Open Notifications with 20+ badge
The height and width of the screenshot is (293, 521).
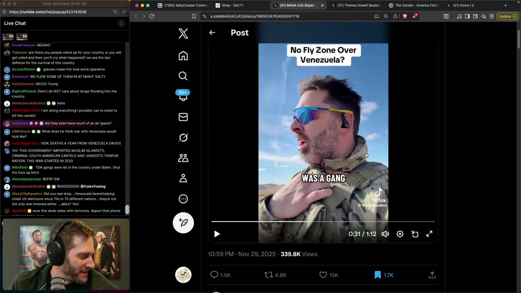183,96
